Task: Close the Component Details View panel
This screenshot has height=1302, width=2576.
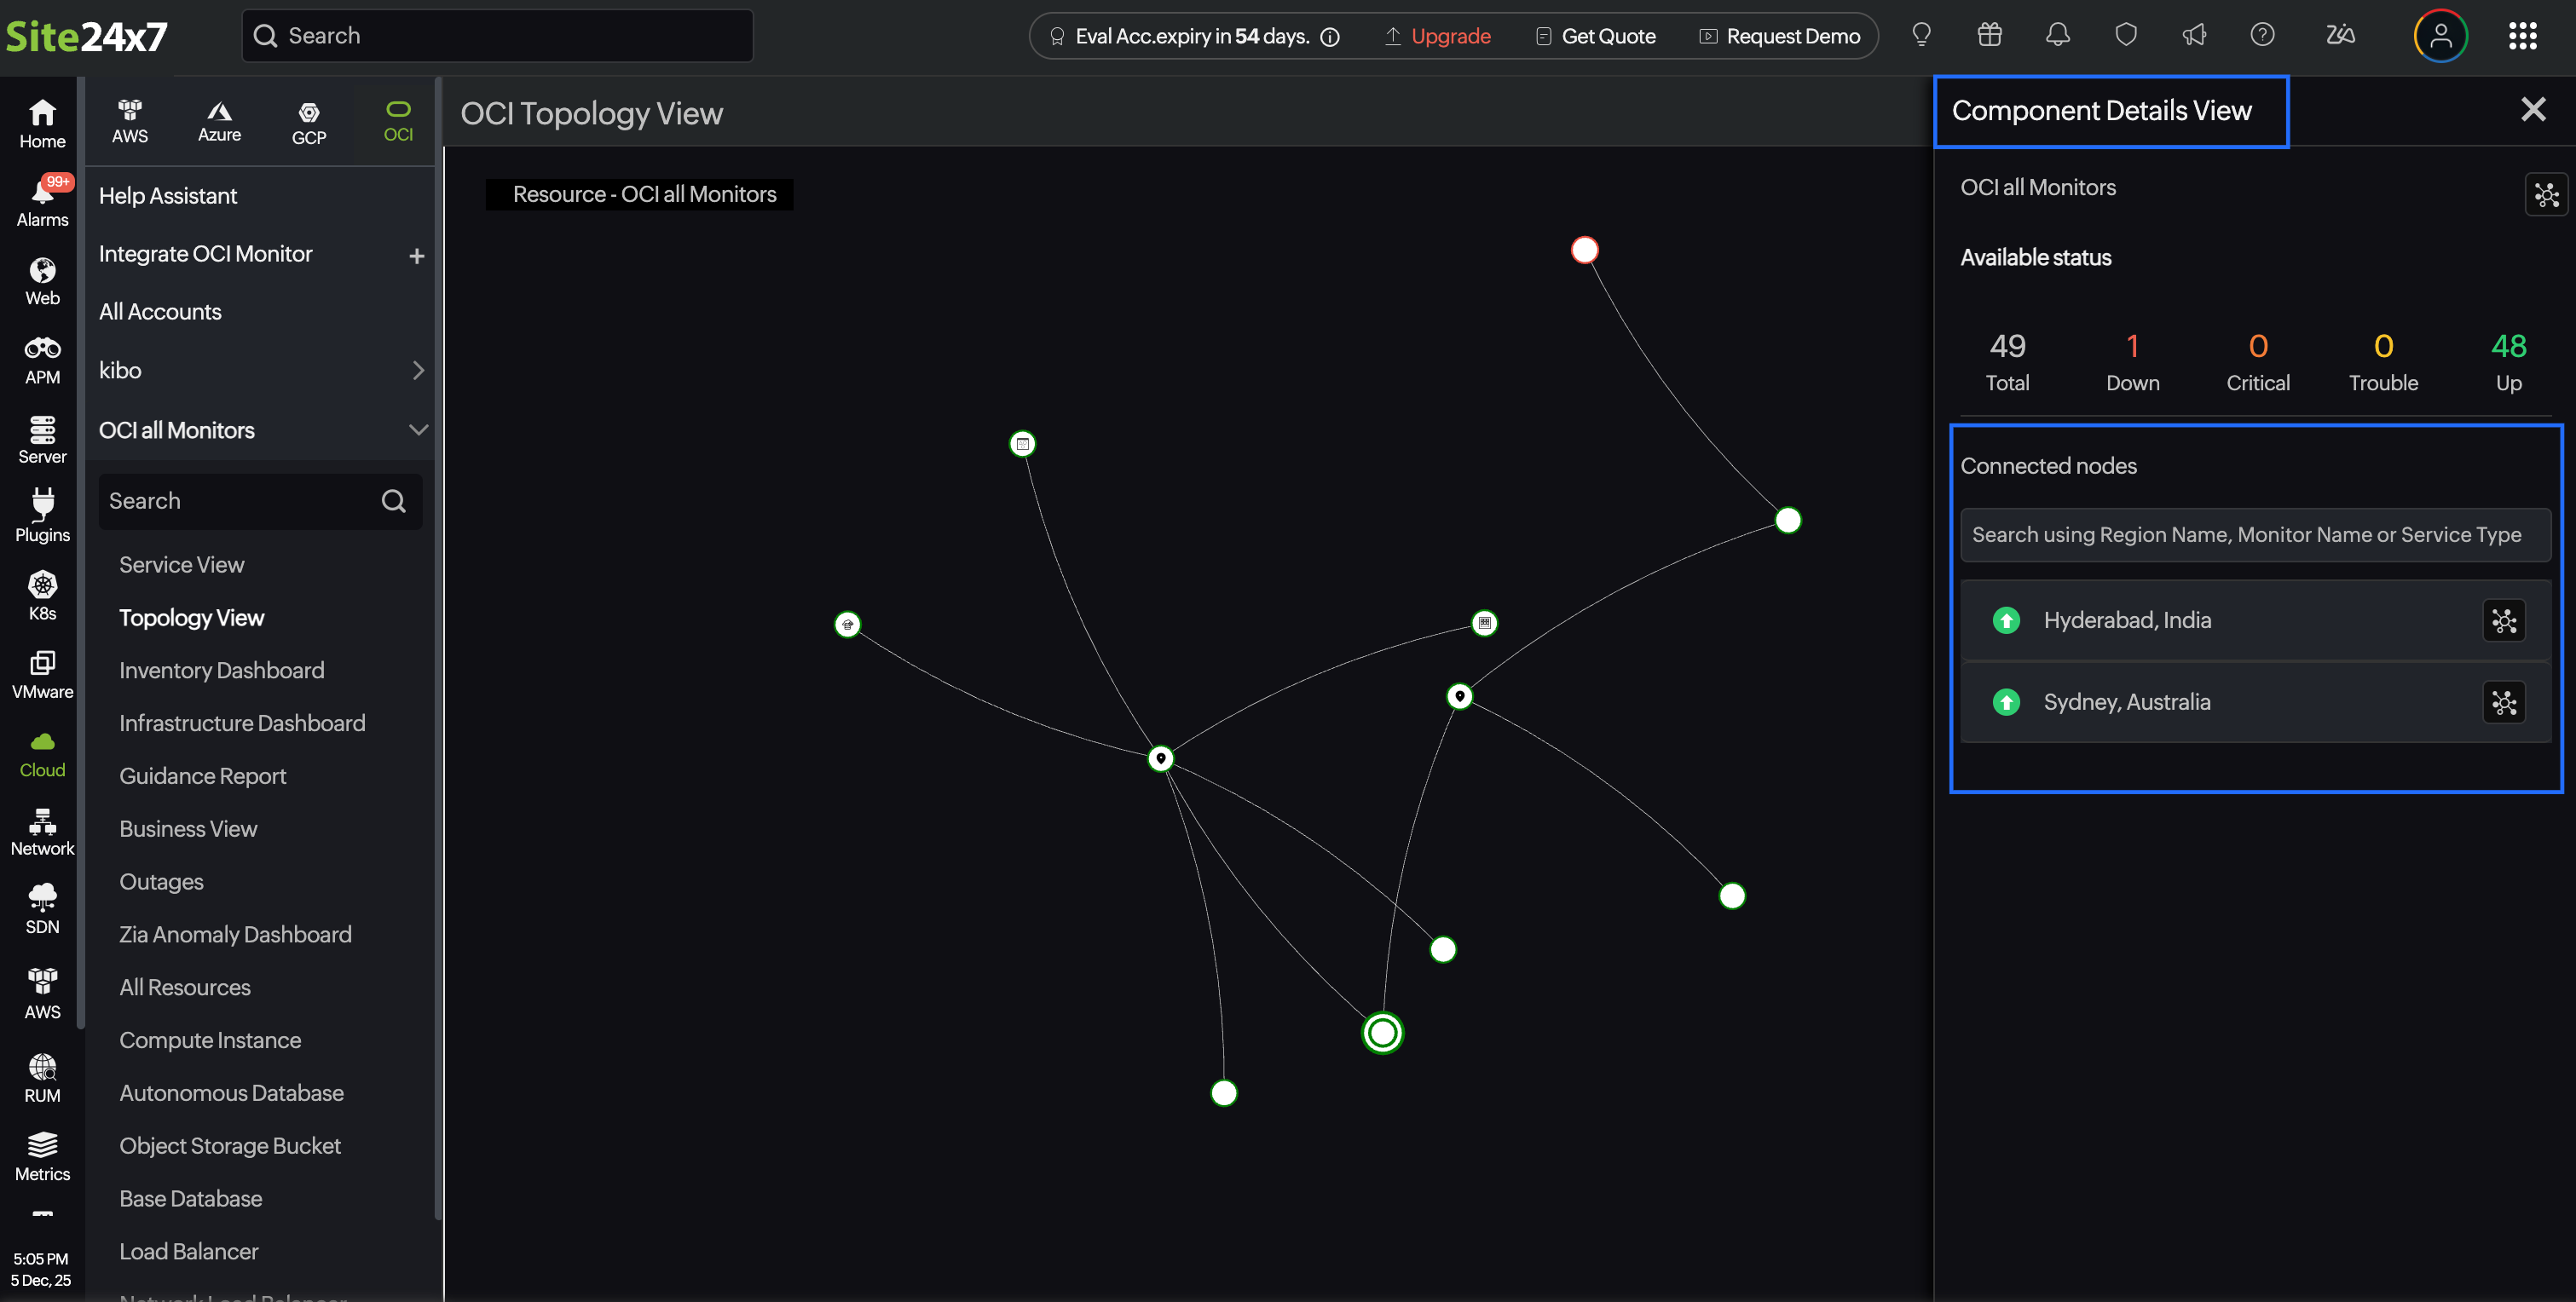Action: coord(2532,109)
